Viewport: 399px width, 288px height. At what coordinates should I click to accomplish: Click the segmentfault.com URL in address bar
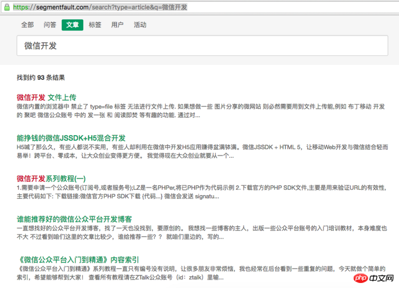100,7
